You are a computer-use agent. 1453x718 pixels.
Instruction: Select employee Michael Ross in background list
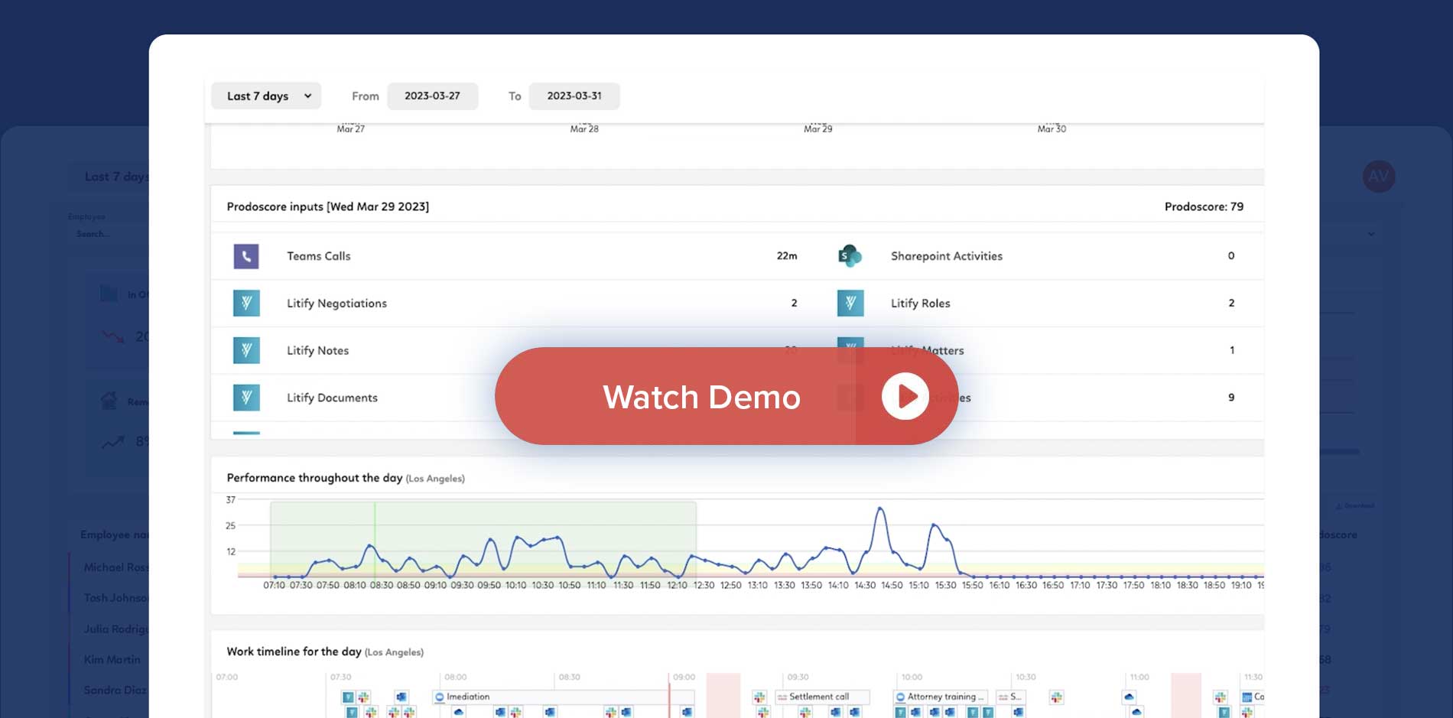pyautogui.click(x=115, y=567)
